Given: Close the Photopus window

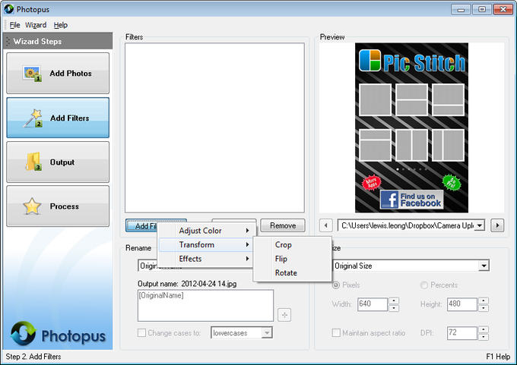Looking at the screenshot, I should (503, 10).
